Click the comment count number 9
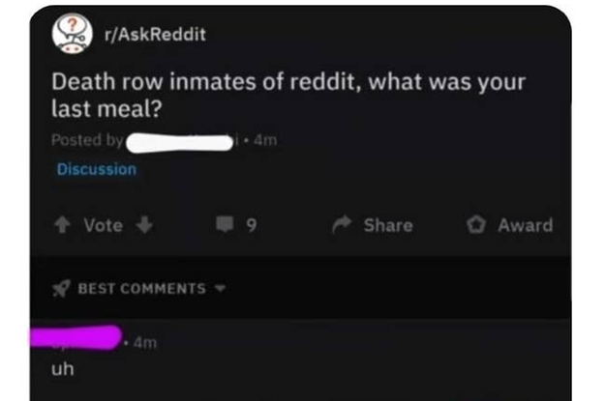Viewport: 605px width, 401px height. (x=251, y=225)
